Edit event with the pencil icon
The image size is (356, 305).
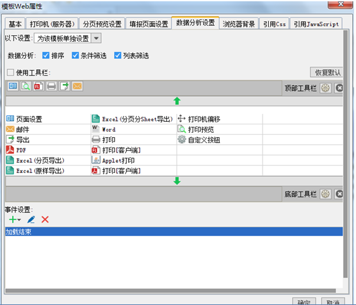(x=31, y=220)
